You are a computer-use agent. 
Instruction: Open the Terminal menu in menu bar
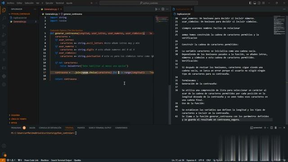click(60, 3)
